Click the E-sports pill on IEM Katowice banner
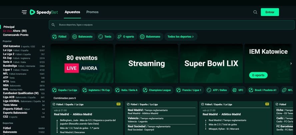Image resolution: width=296 pixels, height=135 pixels. click(258, 75)
